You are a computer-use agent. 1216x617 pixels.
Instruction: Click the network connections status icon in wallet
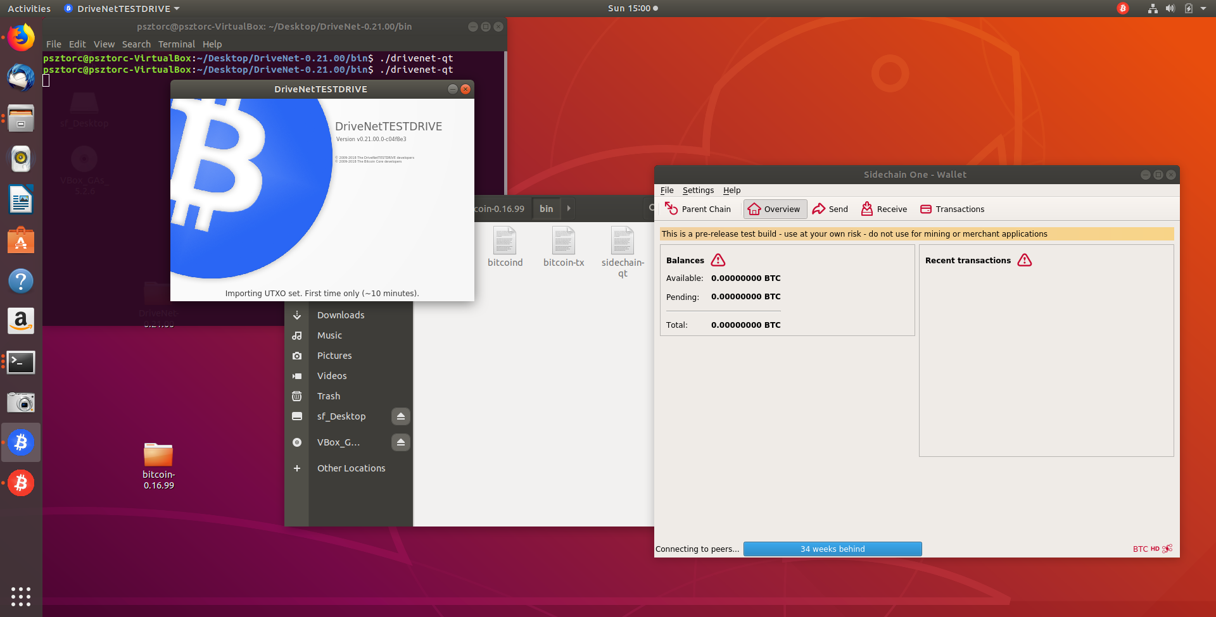point(1167,549)
